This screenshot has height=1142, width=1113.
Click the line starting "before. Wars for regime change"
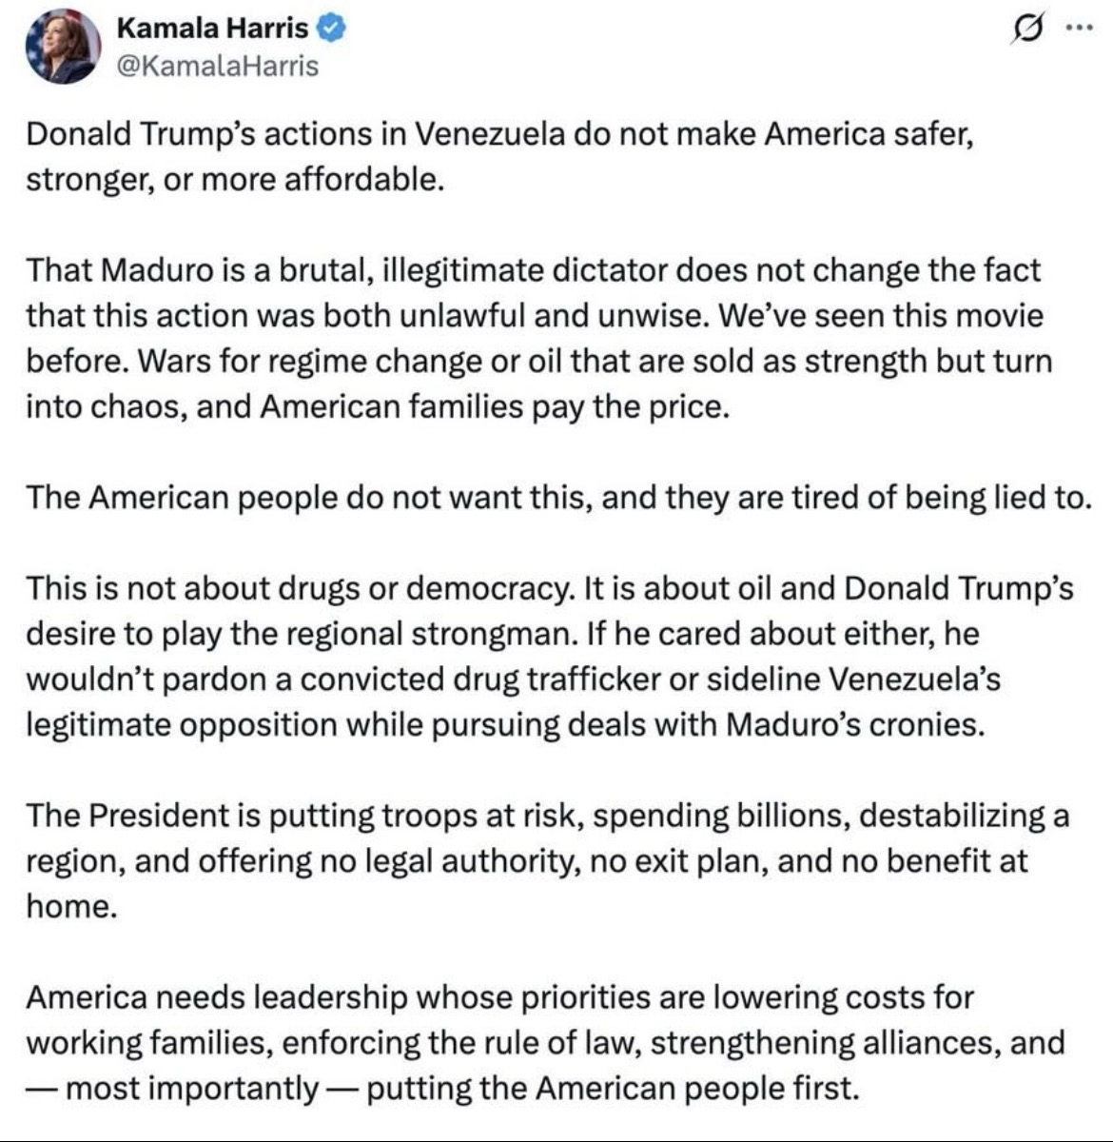(x=538, y=361)
